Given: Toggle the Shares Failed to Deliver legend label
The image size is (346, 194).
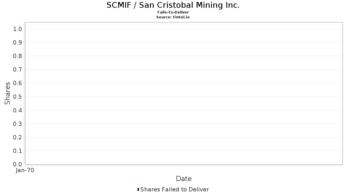Looking at the screenshot, I should tap(174, 189).
